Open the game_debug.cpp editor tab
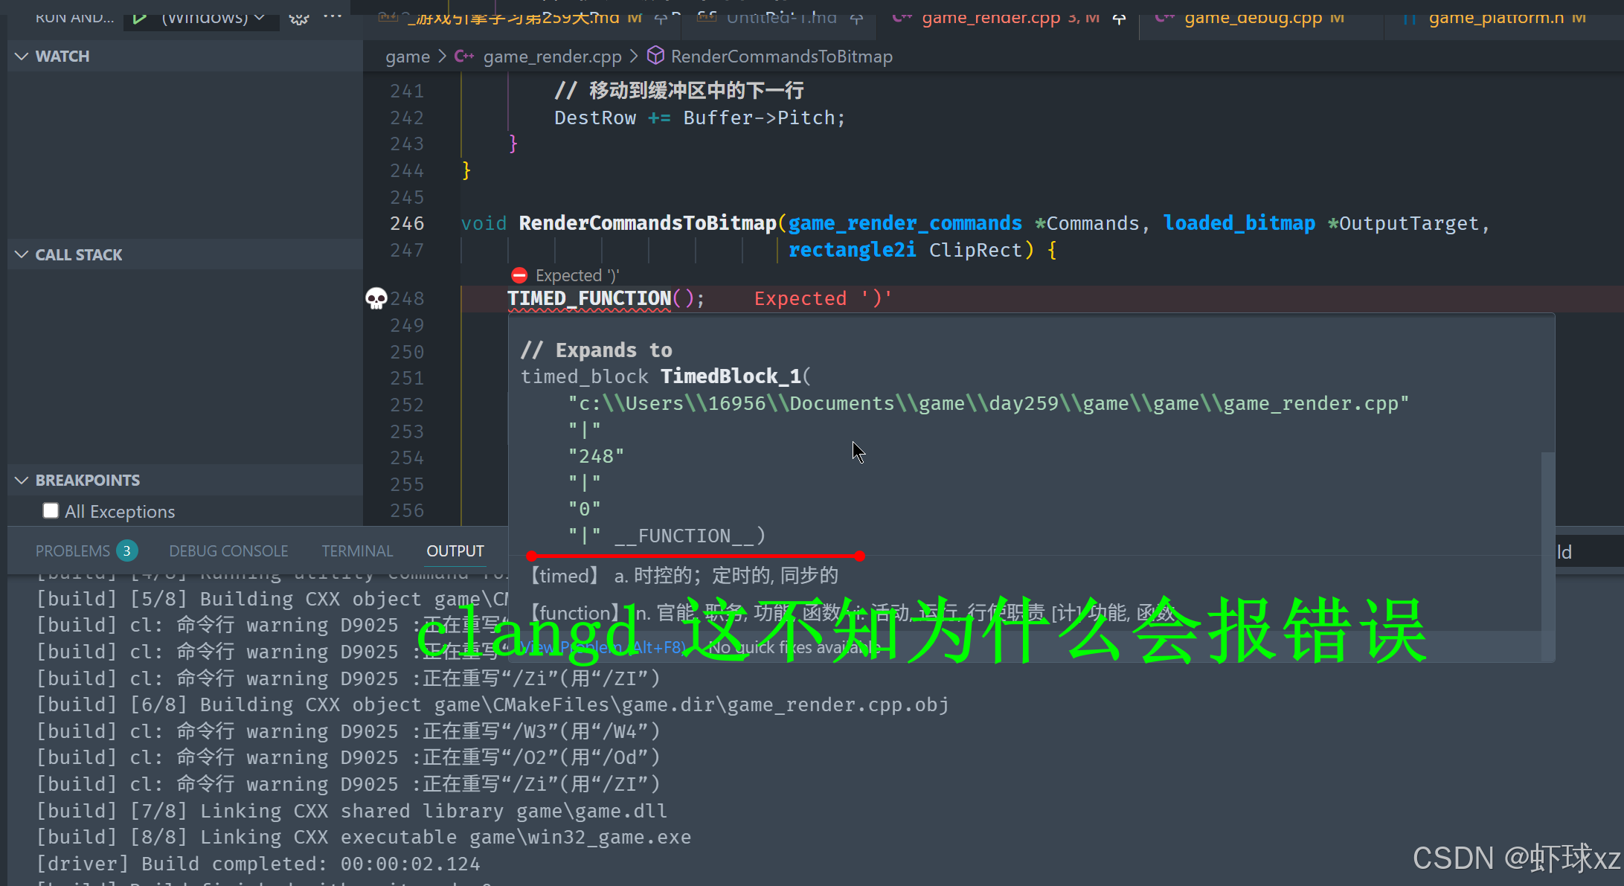The width and height of the screenshot is (1624, 886). [x=1253, y=18]
